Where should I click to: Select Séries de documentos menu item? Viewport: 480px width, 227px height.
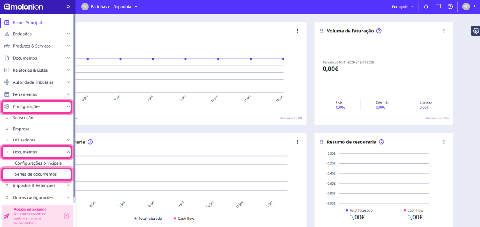click(x=36, y=174)
